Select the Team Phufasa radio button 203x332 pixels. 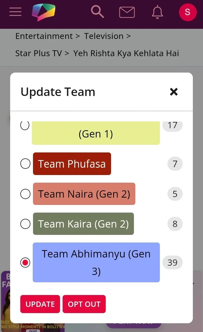(25, 164)
